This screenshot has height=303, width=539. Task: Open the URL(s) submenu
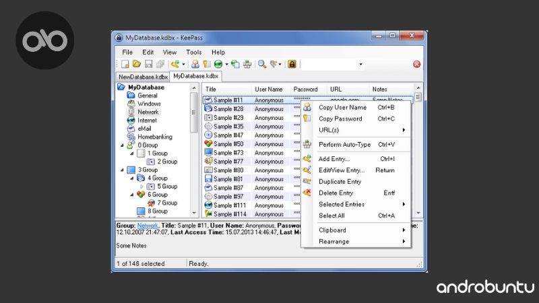(356, 130)
